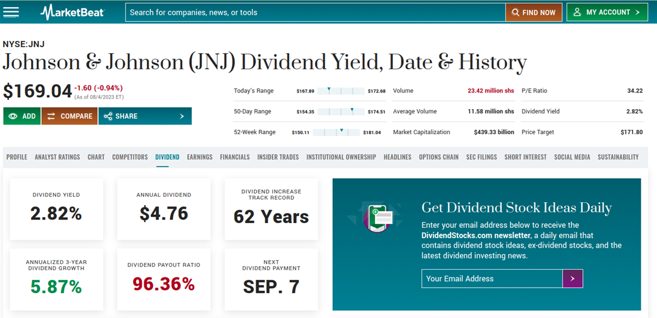This screenshot has height=318, width=657.
Task: Switch to Analyst Ratings tab
Action: click(x=57, y=157)
